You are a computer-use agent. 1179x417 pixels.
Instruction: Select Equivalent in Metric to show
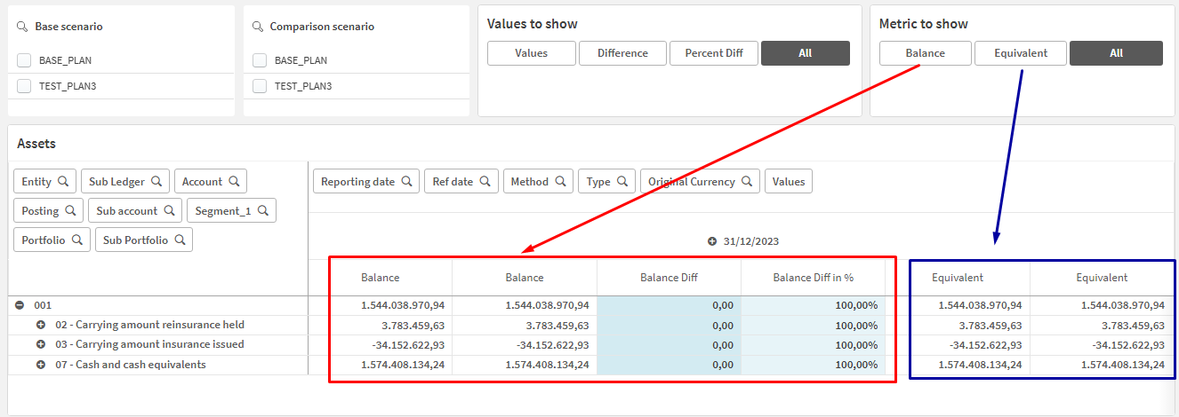(x=1020, y=53)
